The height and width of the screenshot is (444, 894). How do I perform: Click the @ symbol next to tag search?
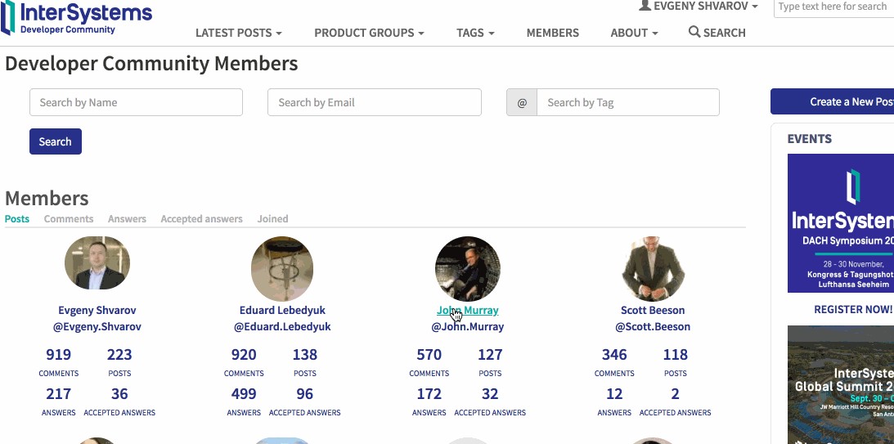pyautogui.click(x=522, y=102)
